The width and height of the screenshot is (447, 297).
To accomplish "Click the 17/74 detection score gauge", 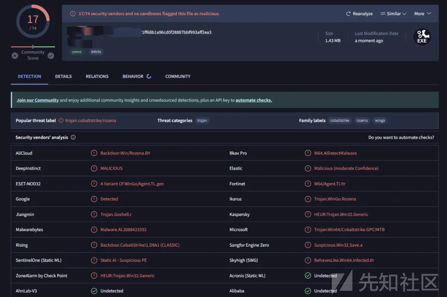I will (x=33, y=22).
